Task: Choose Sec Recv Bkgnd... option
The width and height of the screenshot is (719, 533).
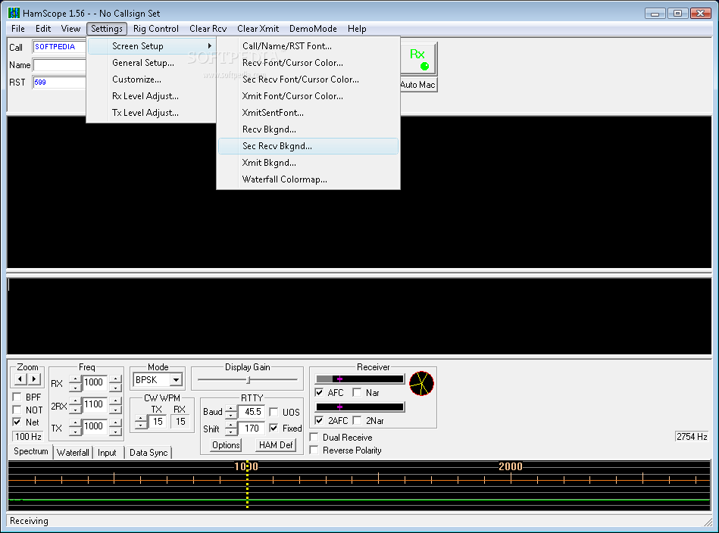Action: pos(308,146)
